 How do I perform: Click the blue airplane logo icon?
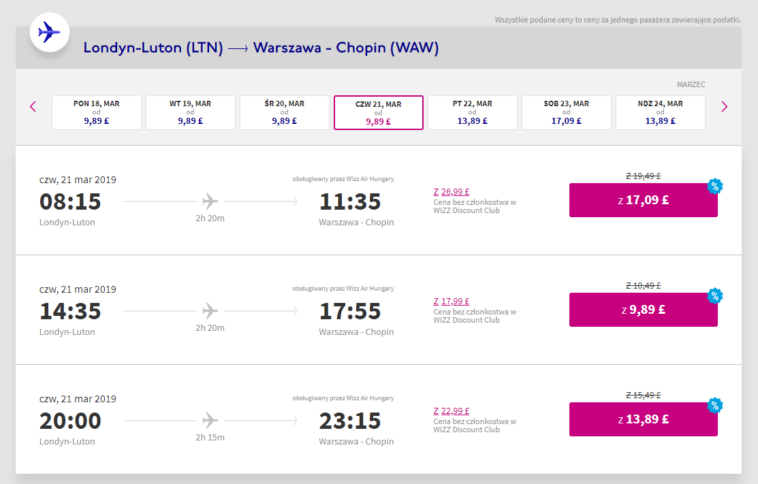pyautogui.click(x=49, y=33)
